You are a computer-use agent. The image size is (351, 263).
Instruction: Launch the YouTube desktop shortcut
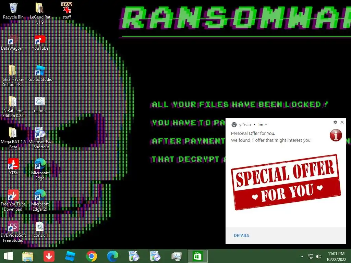click(x=40, y=42)
